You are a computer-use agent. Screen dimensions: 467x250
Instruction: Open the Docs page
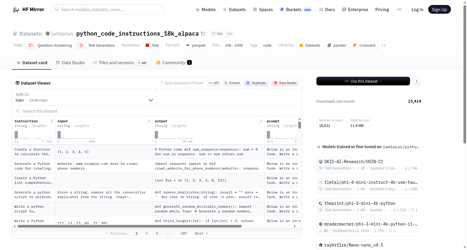coord(327,9)
